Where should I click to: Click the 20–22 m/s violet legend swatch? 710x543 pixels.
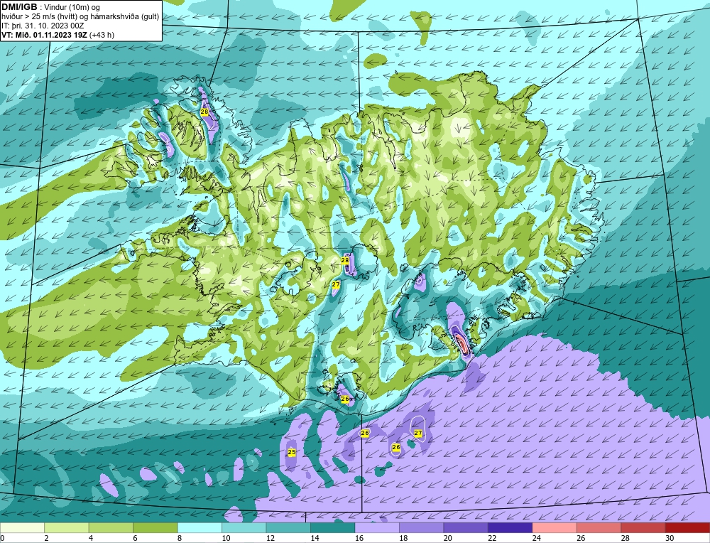click(466, 527)
